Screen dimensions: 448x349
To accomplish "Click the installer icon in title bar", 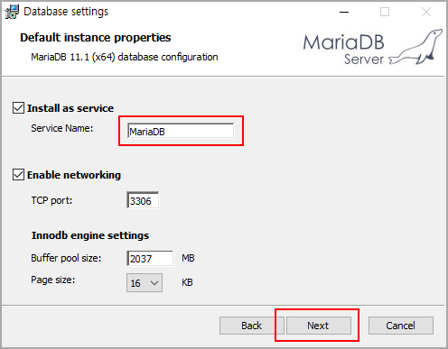I will click(x=12, y=12).
